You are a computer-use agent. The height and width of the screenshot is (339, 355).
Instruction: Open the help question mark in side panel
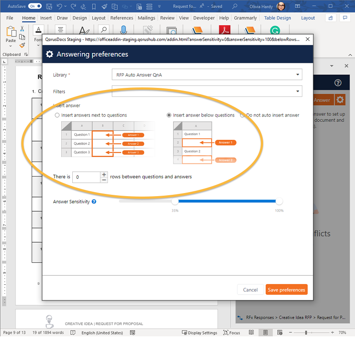tap(338, 83)
